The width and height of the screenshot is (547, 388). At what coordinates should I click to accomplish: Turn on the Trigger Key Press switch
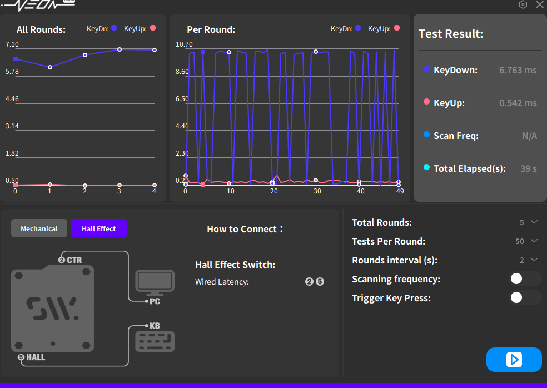click(x=525, y=298)
